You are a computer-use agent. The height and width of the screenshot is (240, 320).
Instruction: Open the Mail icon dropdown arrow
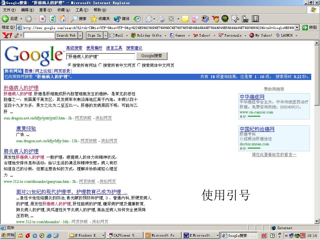[154, 19]
